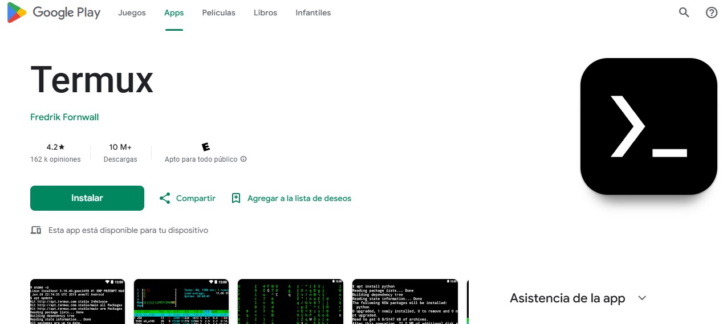Open the green matrix characters screenshot
Viewport: 727px width, 324px height.
tap(291, 302)
